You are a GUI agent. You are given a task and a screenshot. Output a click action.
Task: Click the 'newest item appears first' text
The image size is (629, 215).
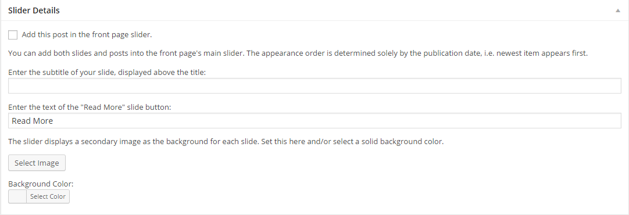click(x=542, y=53)
